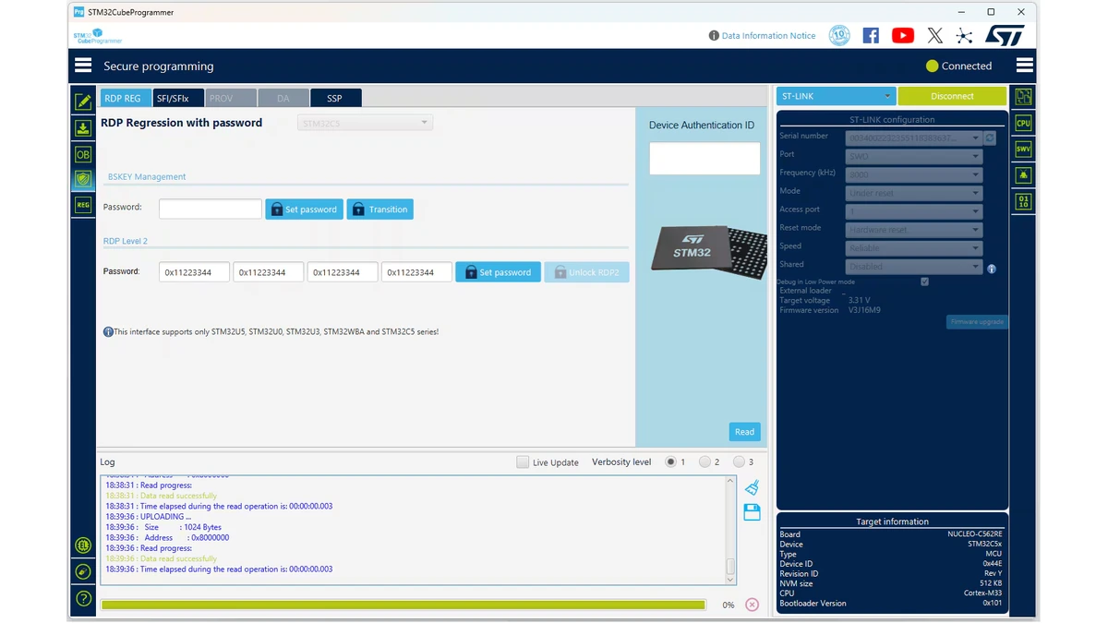
Task: Select verbosity level 2
Action: pos(705,461)
